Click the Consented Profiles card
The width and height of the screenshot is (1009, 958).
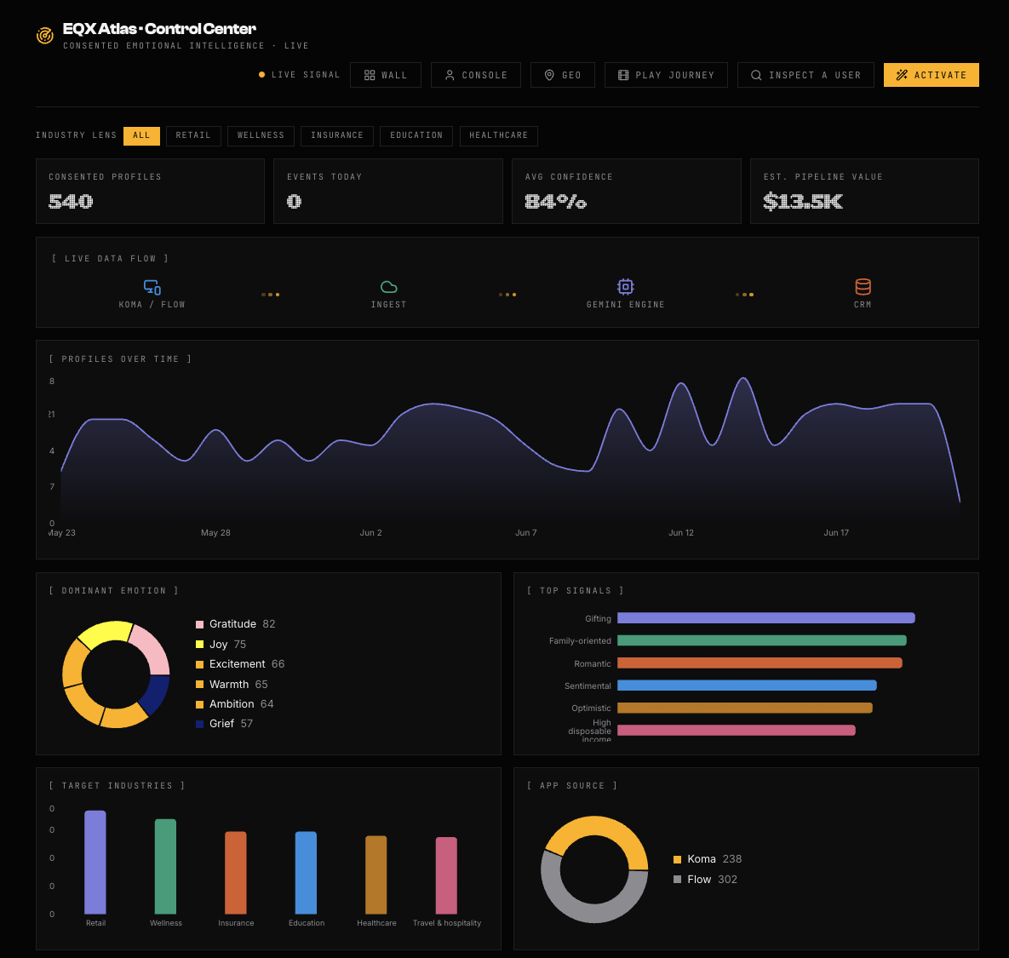point(150,191)
